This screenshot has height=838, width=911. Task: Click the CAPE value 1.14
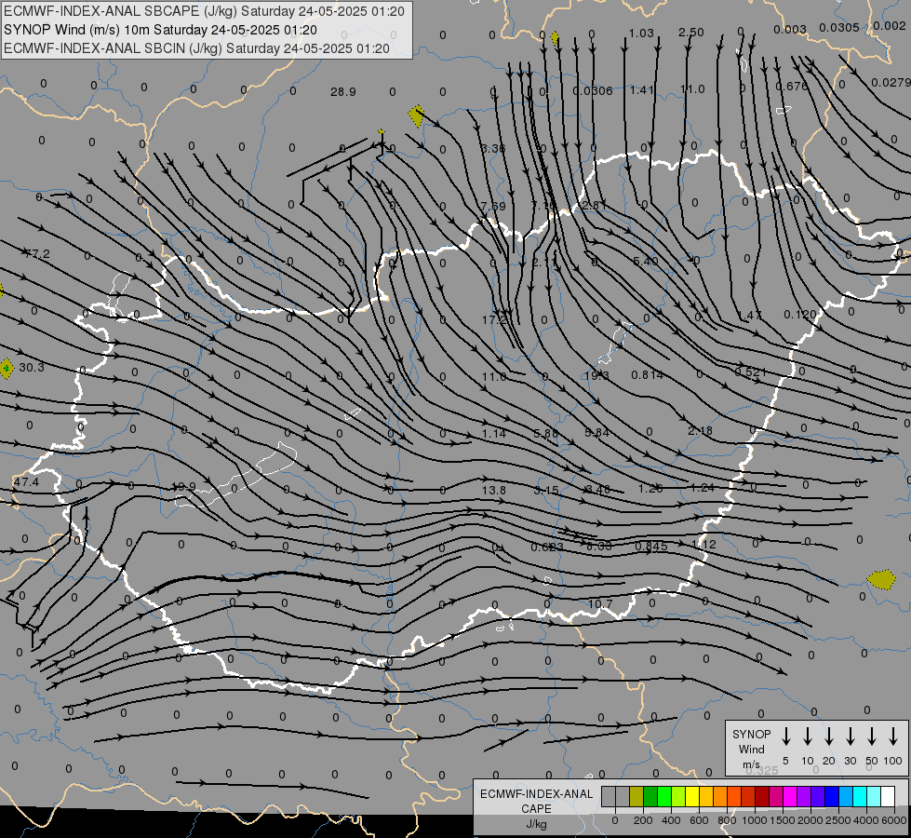(x=494, y=434)
